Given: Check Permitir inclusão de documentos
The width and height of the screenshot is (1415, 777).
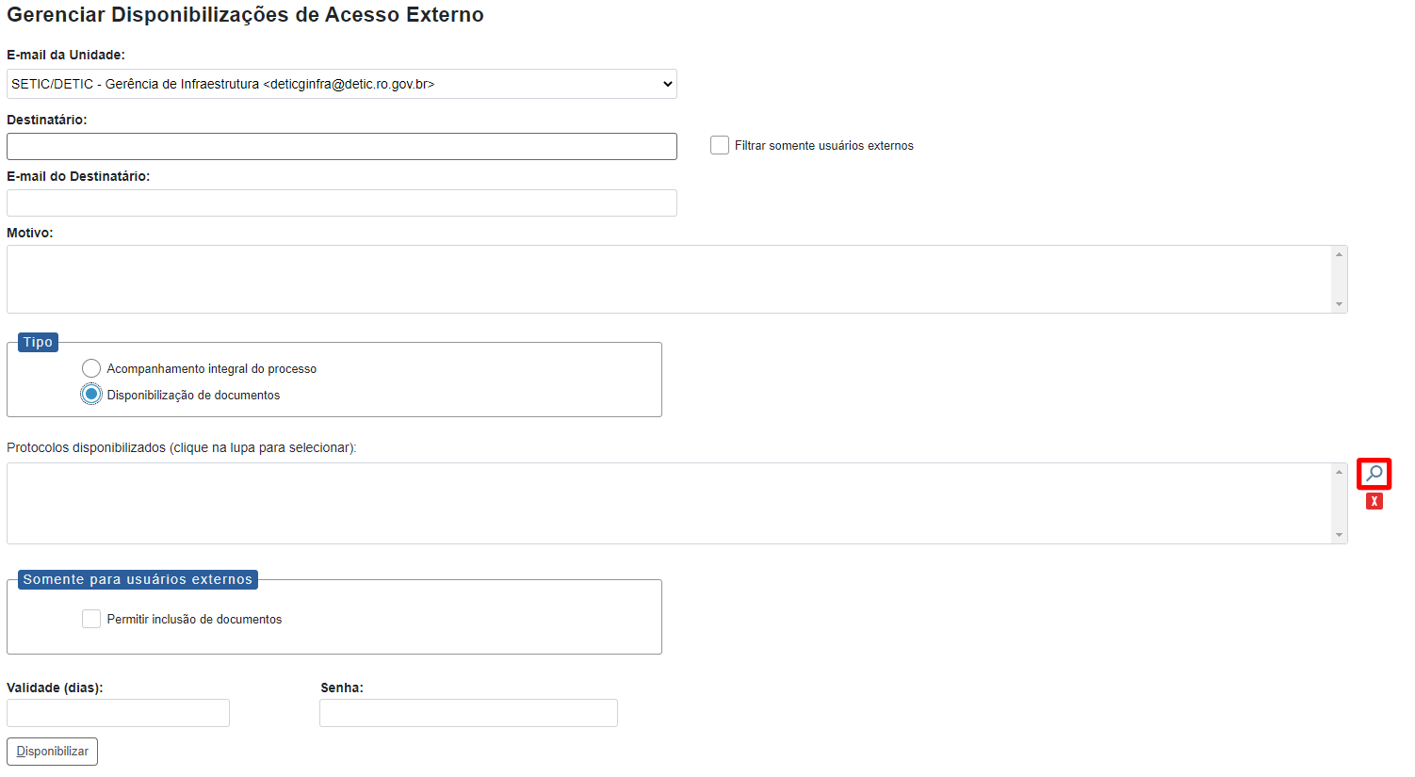Looking at the screenshot, I should [x=91, y=619].
